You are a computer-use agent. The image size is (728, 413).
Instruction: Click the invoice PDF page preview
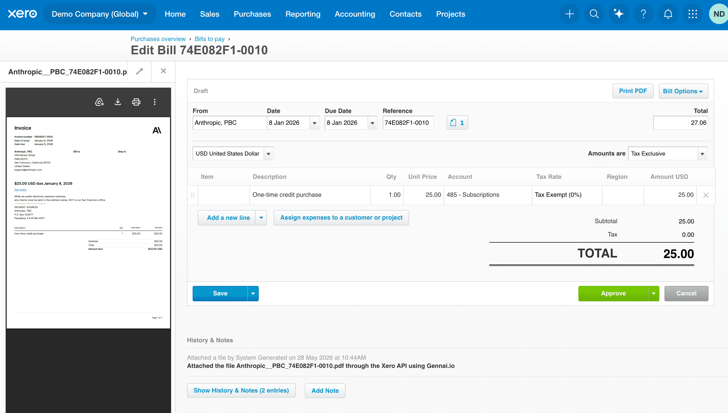point(88,223)
